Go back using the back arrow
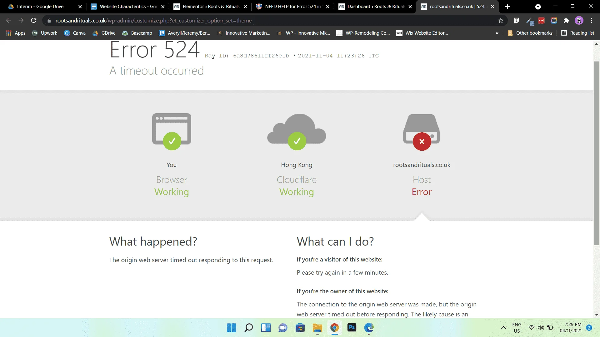The width and height of the screenshot is (600, 337). [x=8, y=21]
